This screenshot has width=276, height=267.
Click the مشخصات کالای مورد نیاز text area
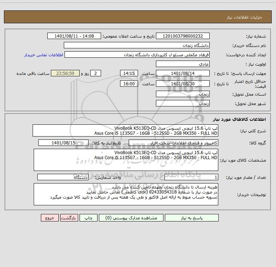click(126, 160)
